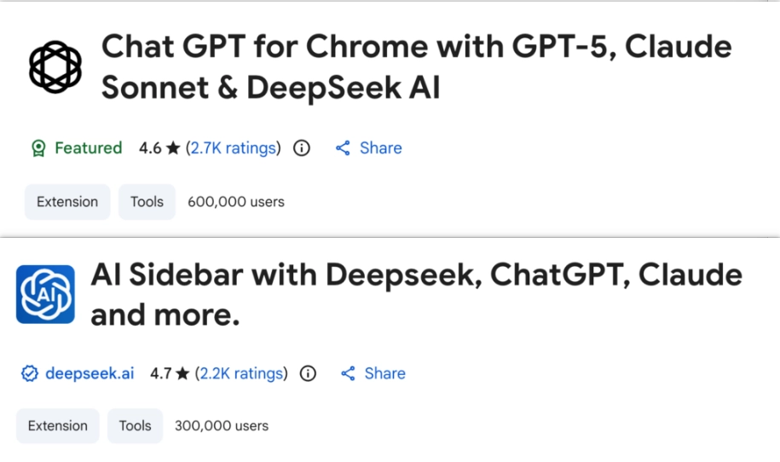Click the verified badge next to deepseek.ai
This screenshot has height=462, width=780.
[29, 373]
